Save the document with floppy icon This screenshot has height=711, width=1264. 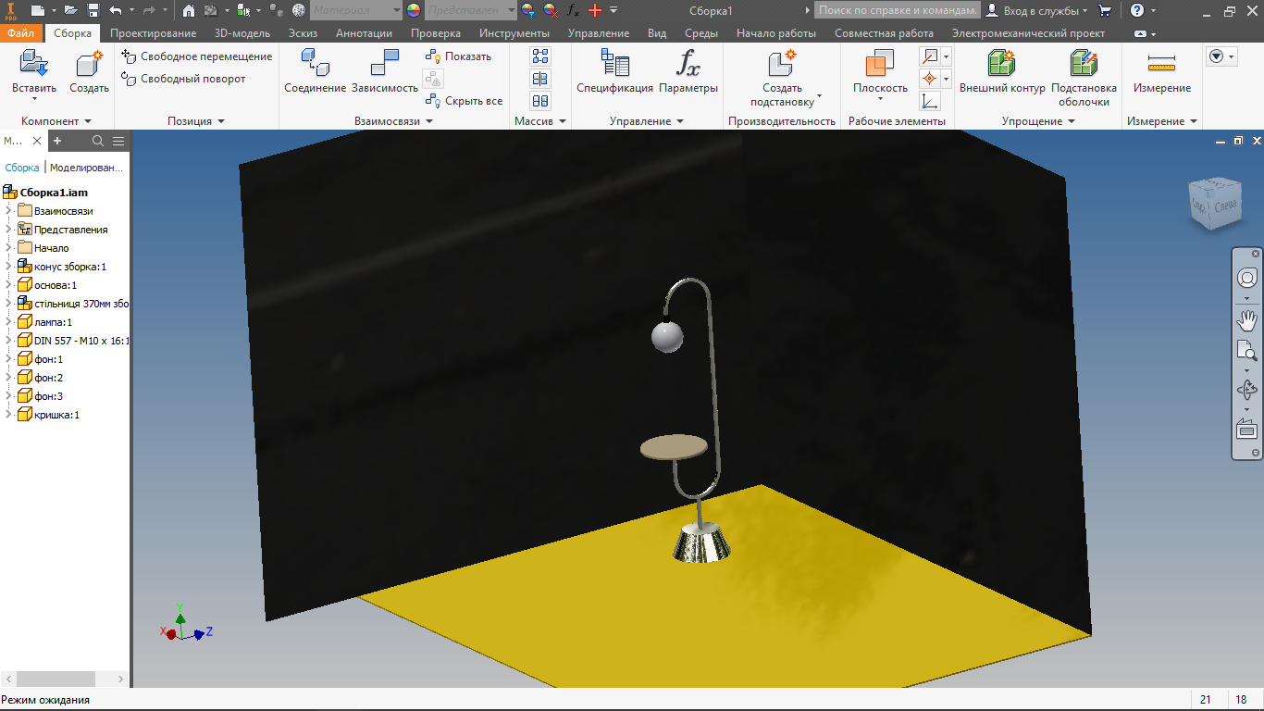coord(93,11)
